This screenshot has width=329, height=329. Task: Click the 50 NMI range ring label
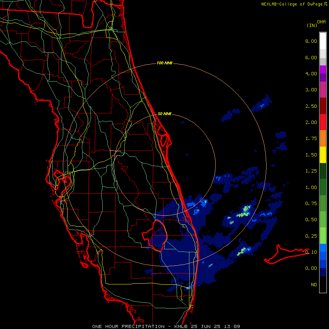[164, 114]
